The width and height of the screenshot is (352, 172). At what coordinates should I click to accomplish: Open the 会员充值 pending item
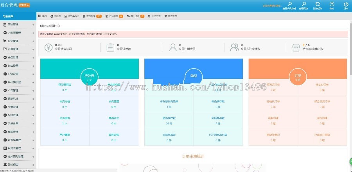65,104
